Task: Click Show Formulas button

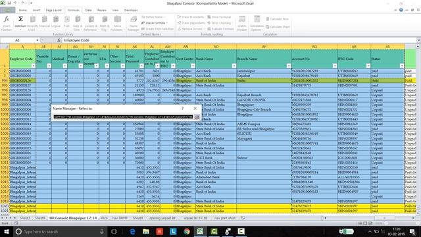Action: [x=219, y=17]
